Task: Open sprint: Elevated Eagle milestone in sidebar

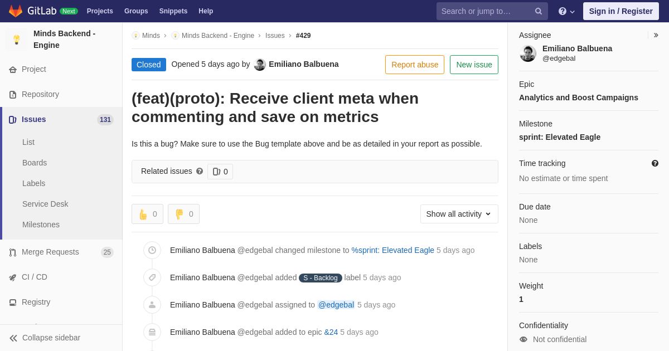Action: coord(560,137)
